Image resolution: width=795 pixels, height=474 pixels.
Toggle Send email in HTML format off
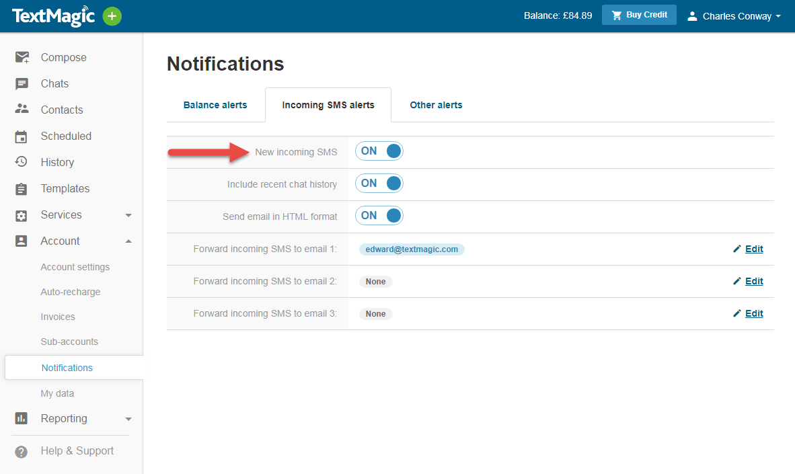pos(379,215)
